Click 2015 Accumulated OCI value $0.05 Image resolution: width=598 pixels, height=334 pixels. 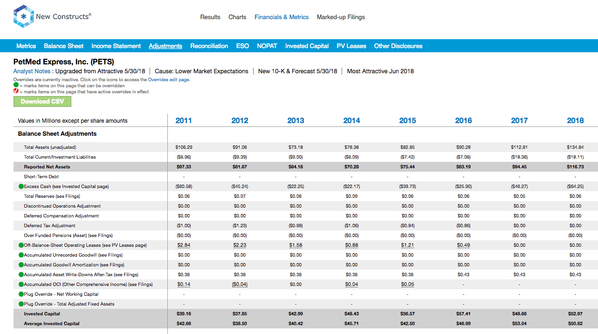[407, 285]
